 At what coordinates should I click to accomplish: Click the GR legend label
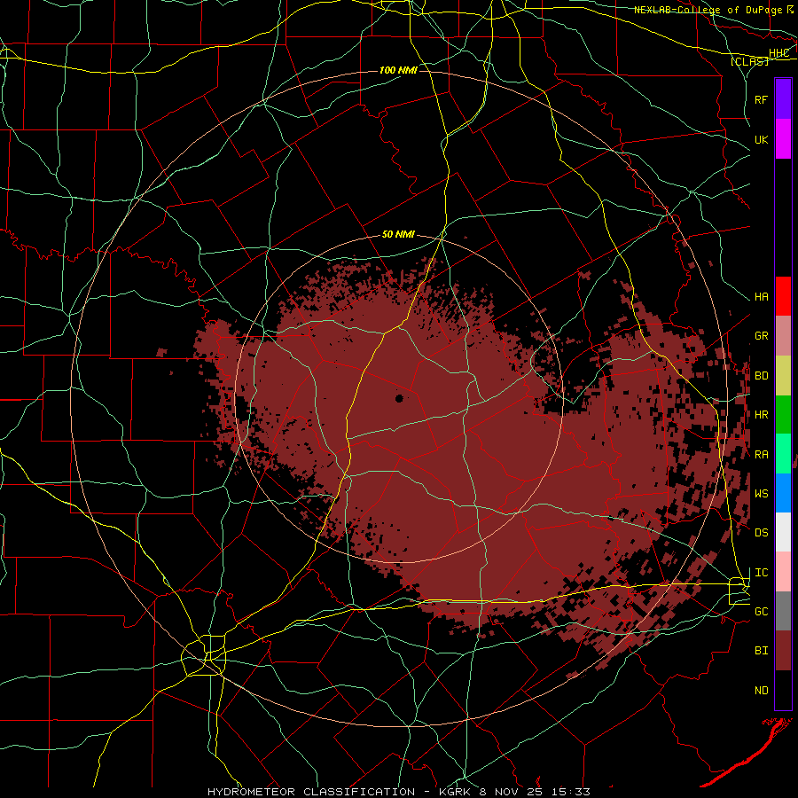[x=761, y=336]
